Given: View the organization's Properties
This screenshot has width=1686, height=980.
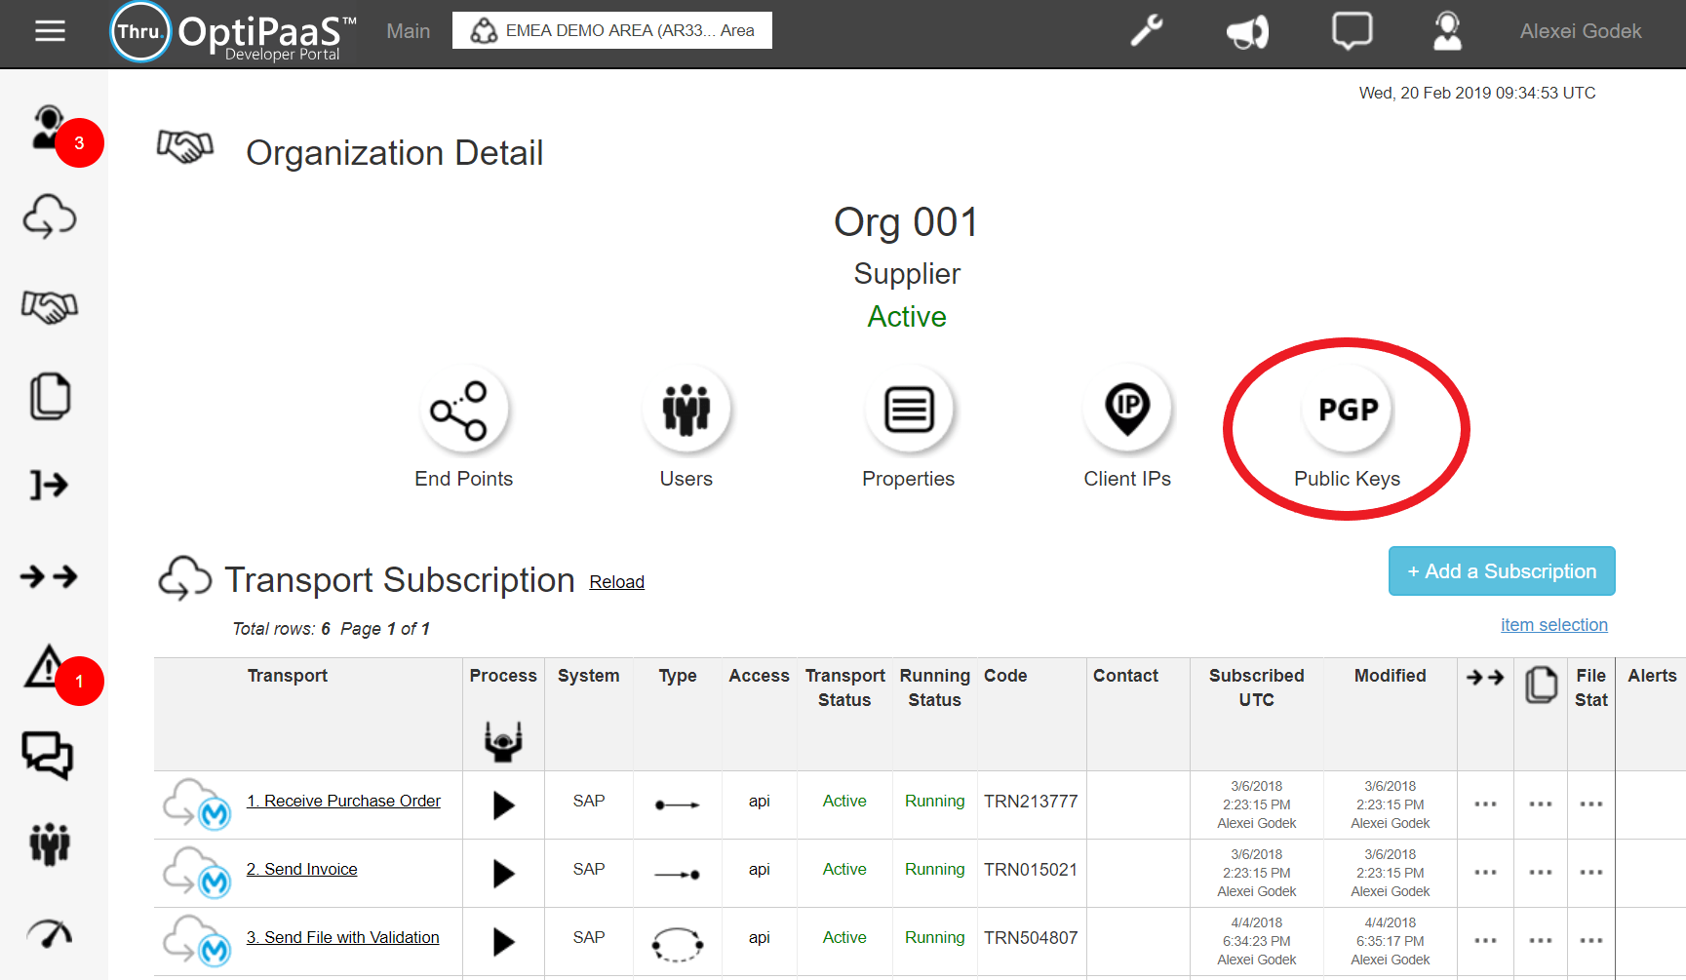Looking at the screenshot, I should pyautogui.click(x=908, y=429).
